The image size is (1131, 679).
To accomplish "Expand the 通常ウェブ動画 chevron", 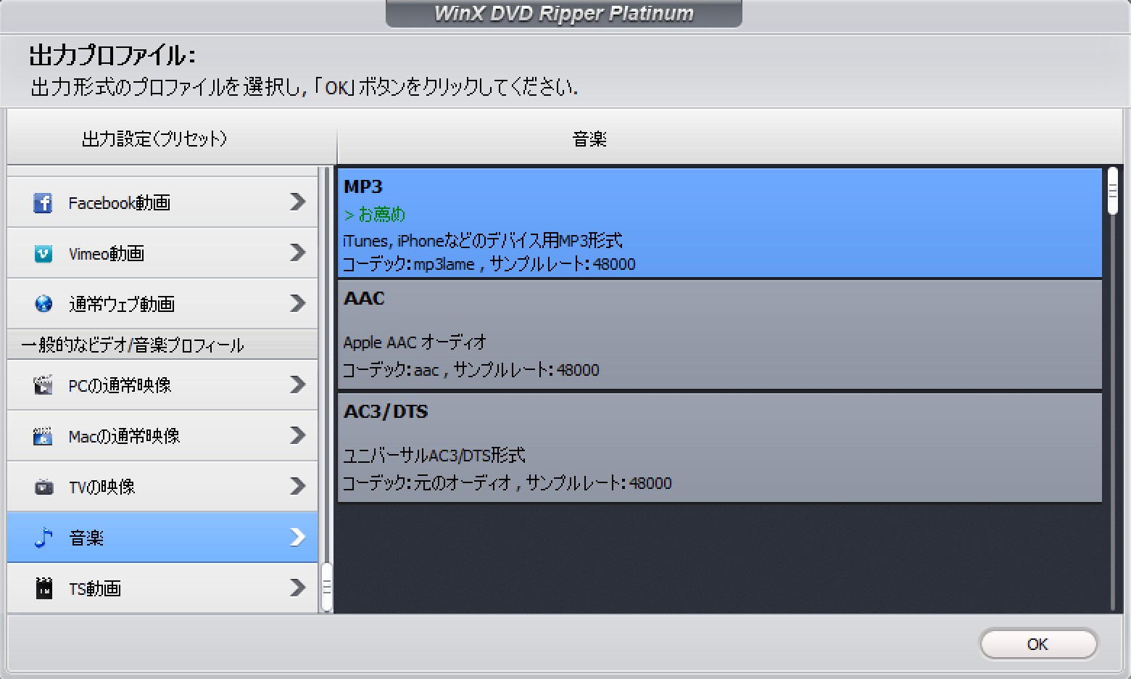I will click(x=297, y=303).
